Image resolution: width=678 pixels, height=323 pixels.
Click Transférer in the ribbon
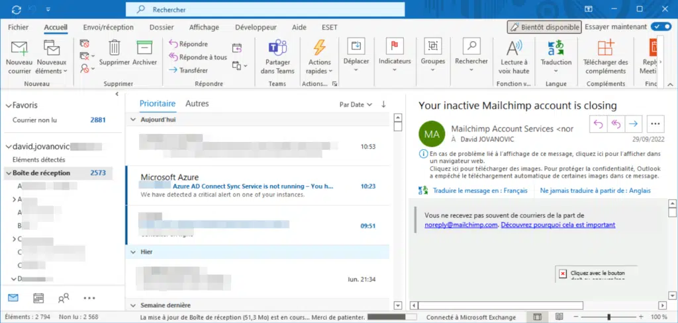click(x=188, y=70)
